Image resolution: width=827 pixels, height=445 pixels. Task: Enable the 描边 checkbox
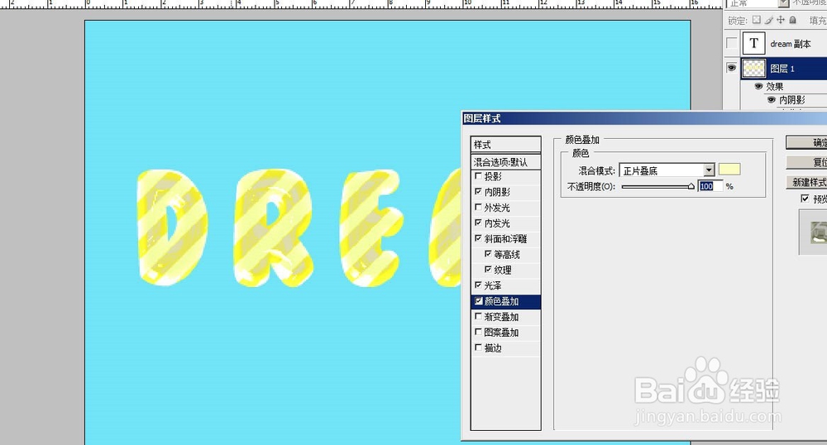point(478,347)
